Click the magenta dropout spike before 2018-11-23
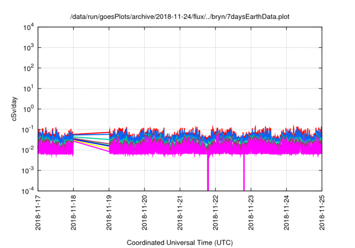Image resolution: width=355 pixels, height=248 pixels. [244, 173]
